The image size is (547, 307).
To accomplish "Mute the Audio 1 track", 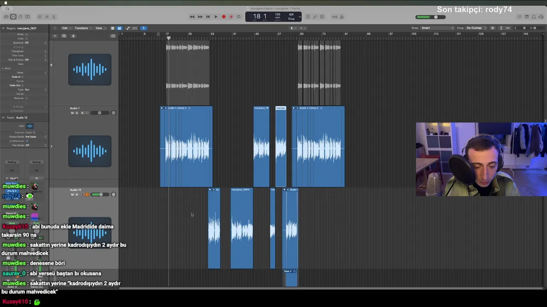I will point(72,113).
